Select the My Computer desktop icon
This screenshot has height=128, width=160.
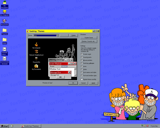(4, 13)
